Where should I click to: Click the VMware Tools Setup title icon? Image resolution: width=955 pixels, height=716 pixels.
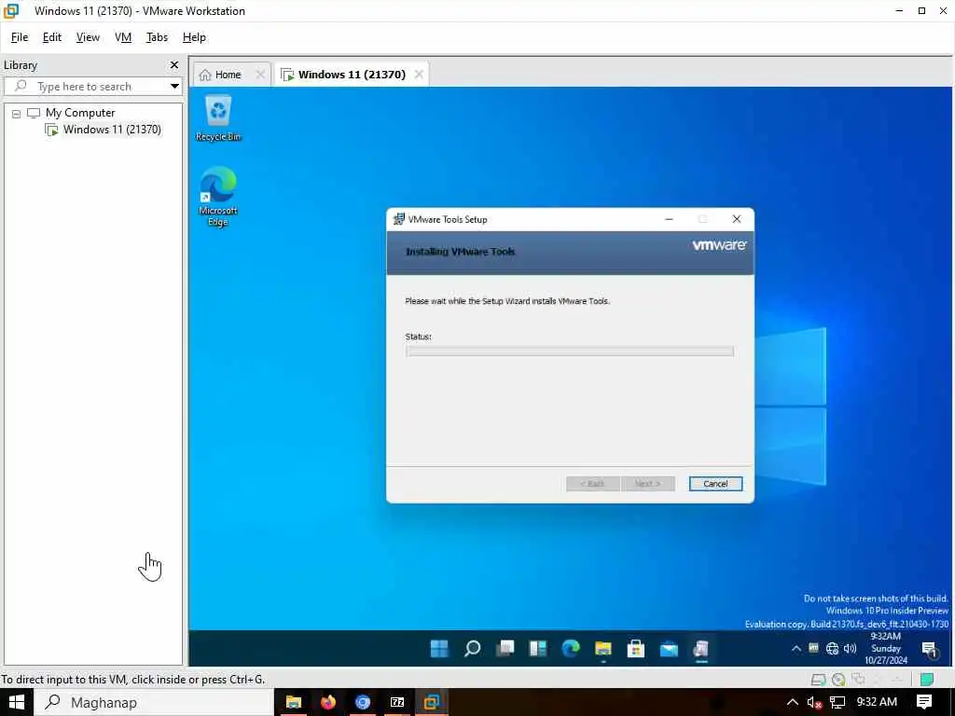point(399,219)
